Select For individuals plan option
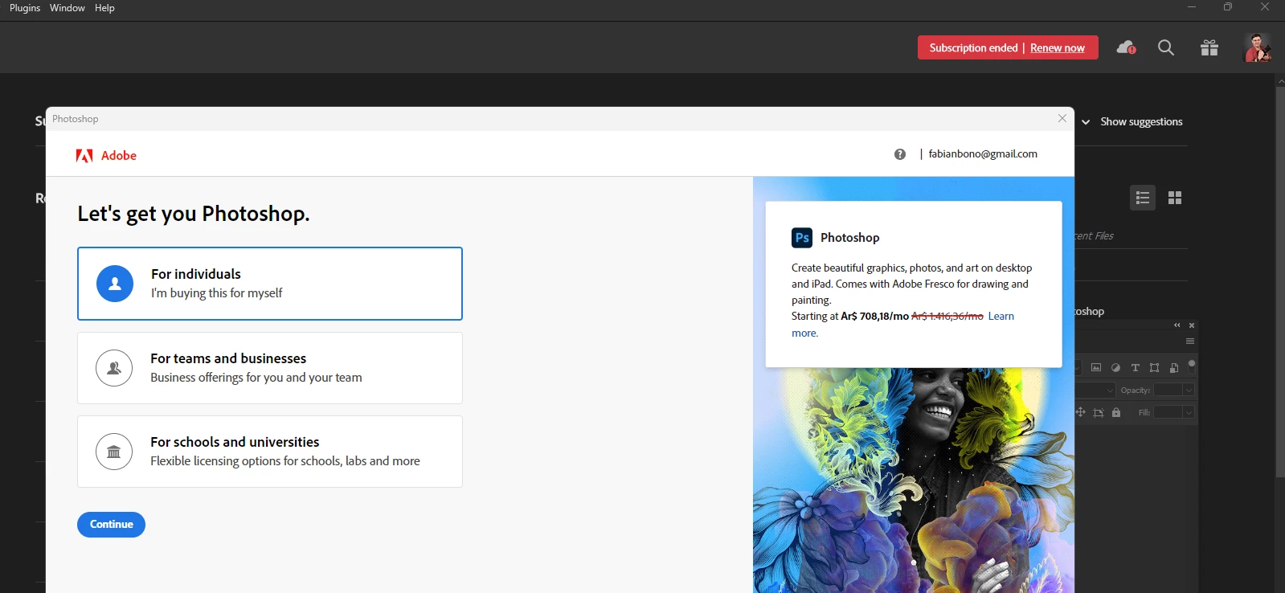 pos(270,284)
